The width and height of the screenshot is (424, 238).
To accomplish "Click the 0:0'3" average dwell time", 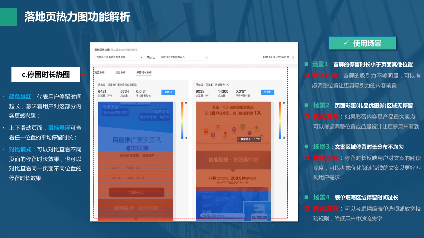I will pos(141,91).
